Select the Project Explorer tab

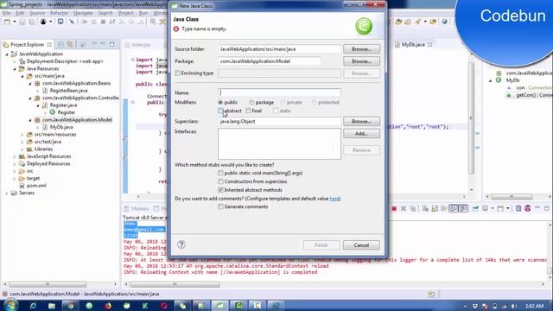27,44
